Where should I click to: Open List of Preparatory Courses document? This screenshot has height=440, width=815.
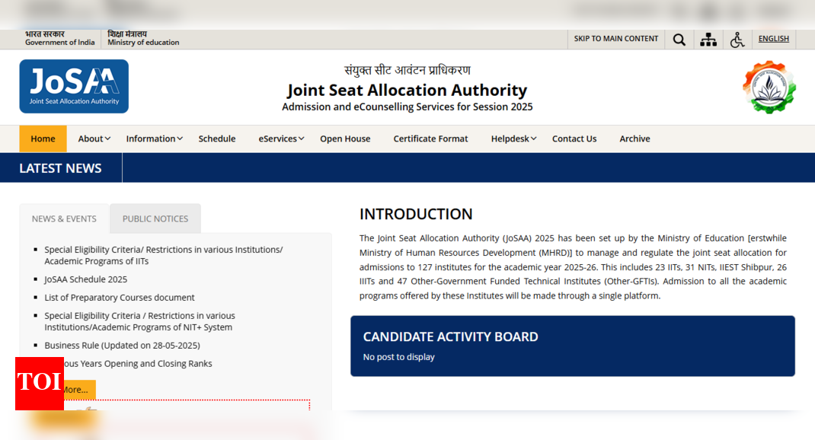pyautogui.click(x=120, y=298)
